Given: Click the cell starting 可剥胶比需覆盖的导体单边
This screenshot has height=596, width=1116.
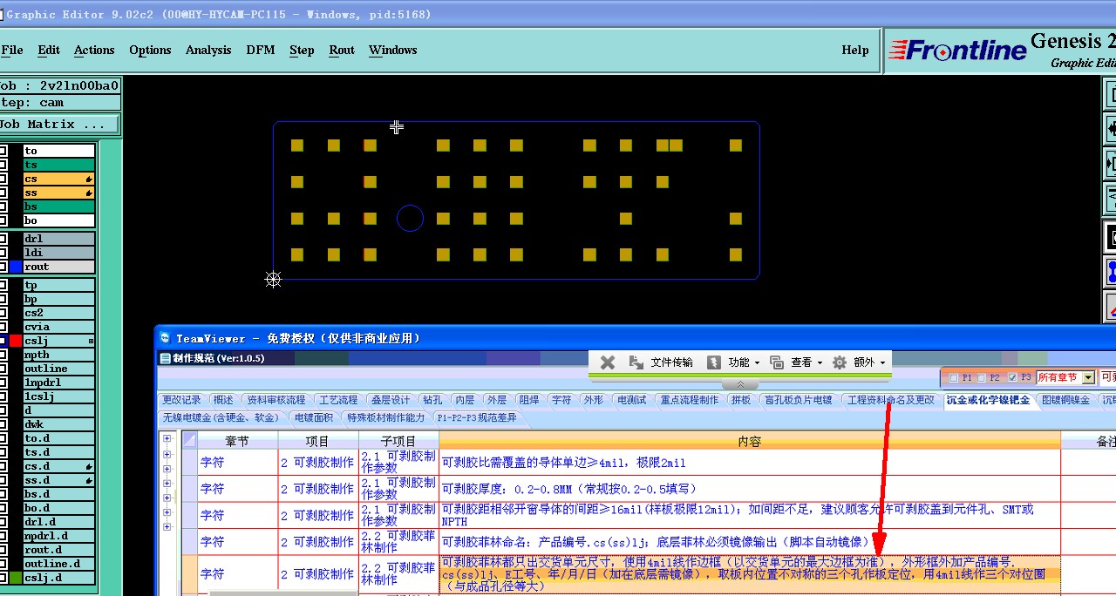Looking at the screenshot, I should coord(750,463).
